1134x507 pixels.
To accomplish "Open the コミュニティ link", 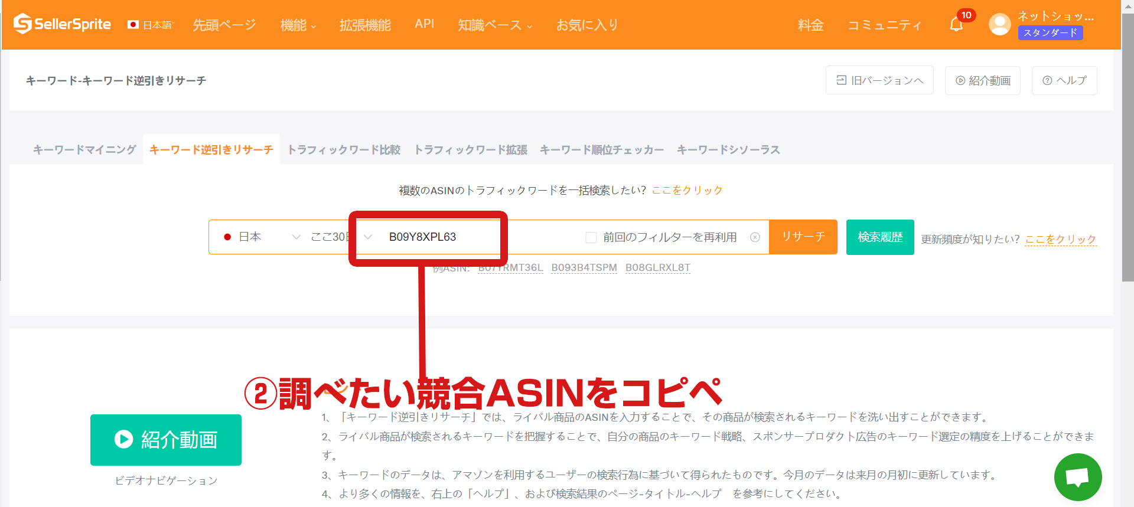I will (x=884, y=25).
